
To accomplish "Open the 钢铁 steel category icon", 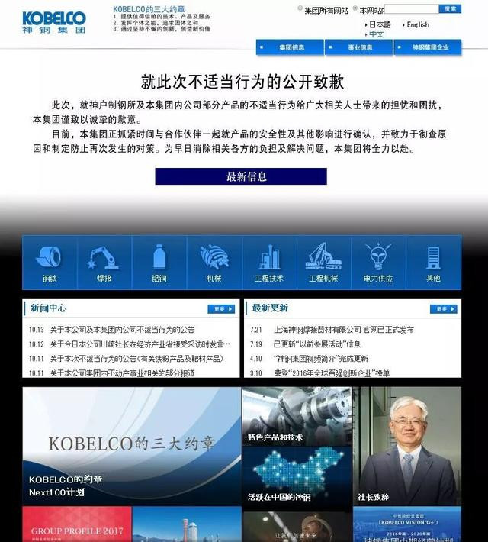I will 50,262.
